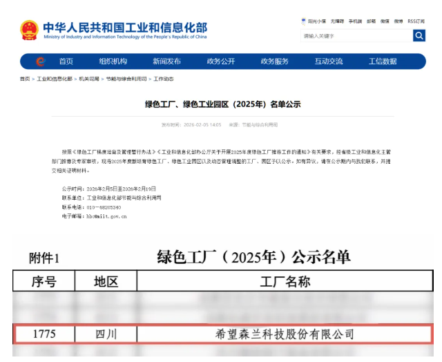Open the 手机版 mobile version link

355,21
